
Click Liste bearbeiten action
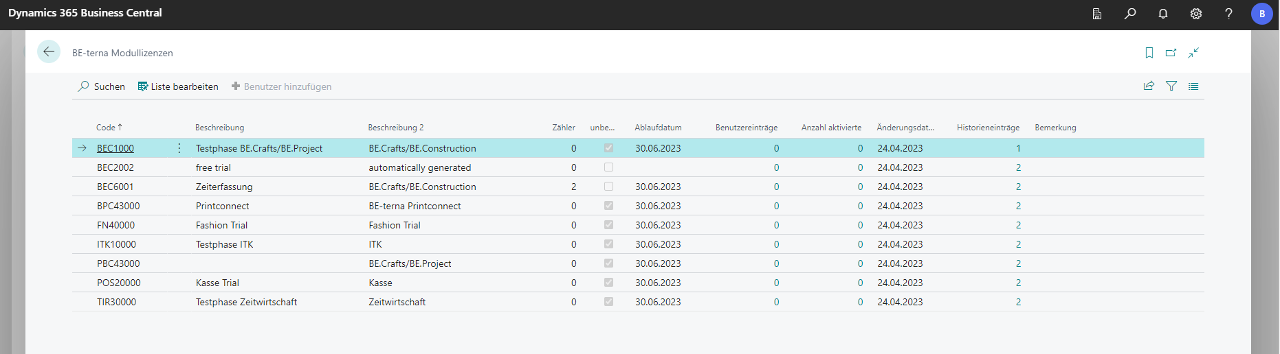click(x=178, y=86)
